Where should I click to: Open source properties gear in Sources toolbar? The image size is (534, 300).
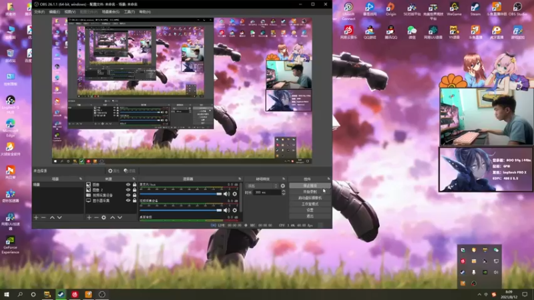coord(104,217)
